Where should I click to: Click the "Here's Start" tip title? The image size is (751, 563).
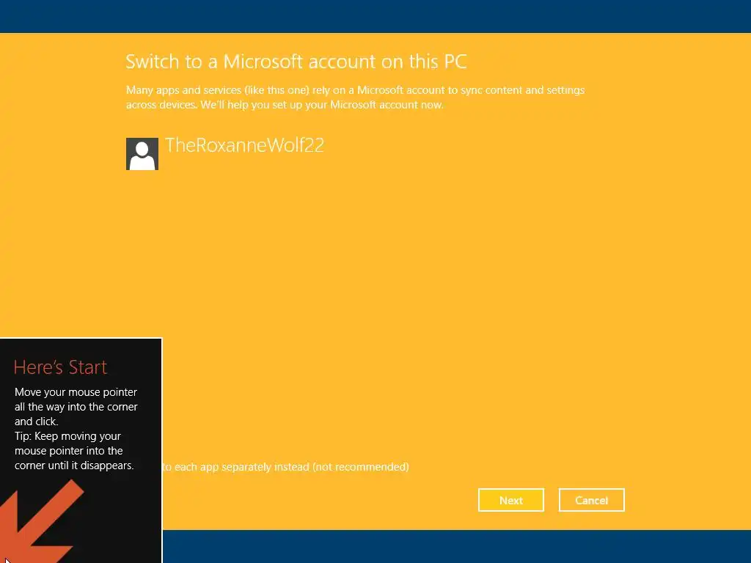[60, 367]
